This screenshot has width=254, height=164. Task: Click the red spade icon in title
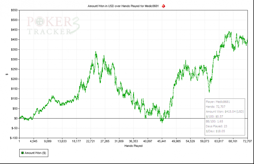(x=163, y=6)
